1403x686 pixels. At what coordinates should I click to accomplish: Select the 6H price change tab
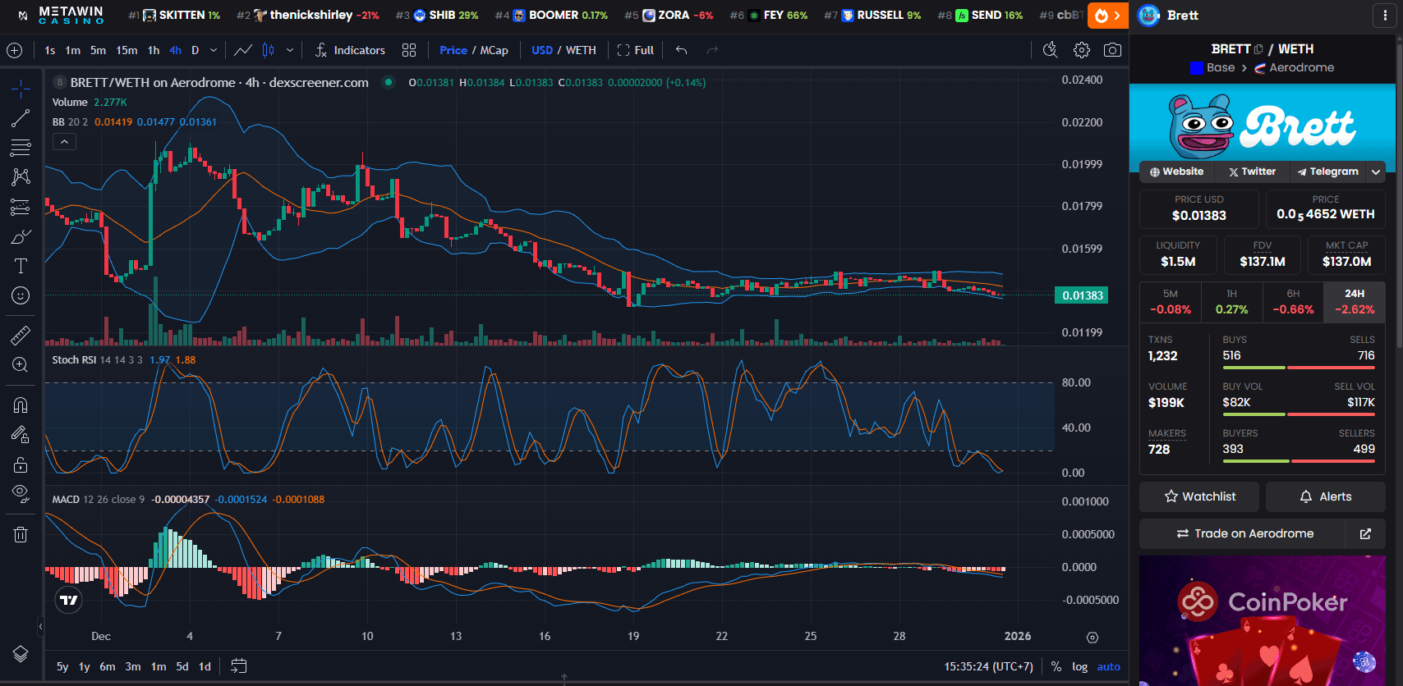pos(1293,302)
